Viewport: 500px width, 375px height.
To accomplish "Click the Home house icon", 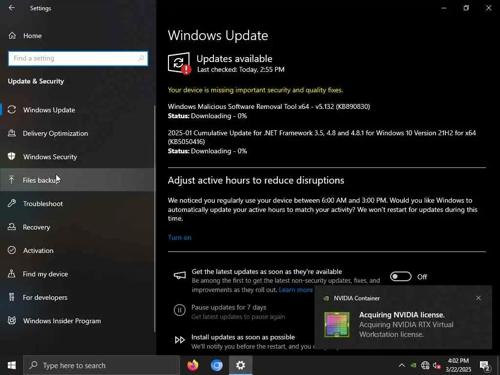I will (x=12, y=35).
